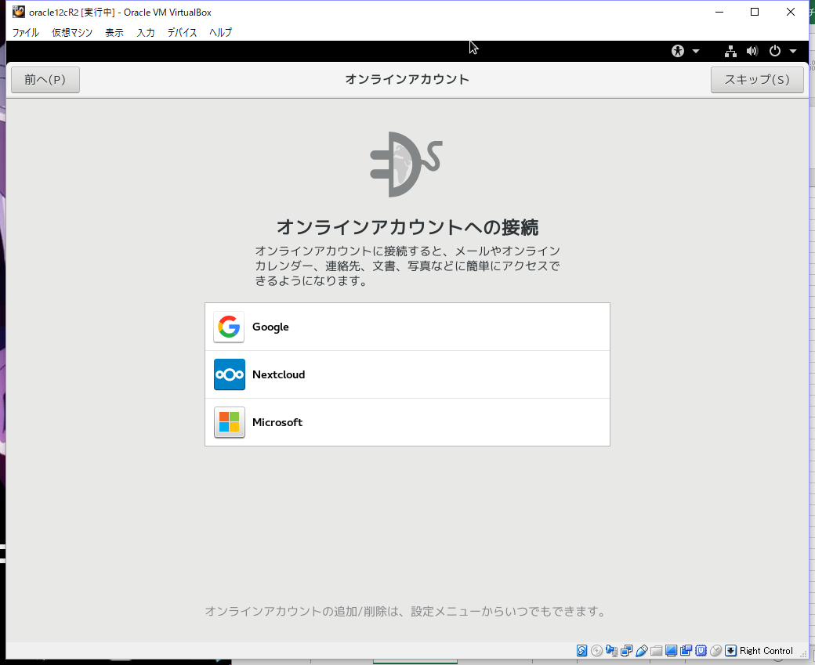
Task: Click the speaker volume icon in top bar
Action: (752, 51)
